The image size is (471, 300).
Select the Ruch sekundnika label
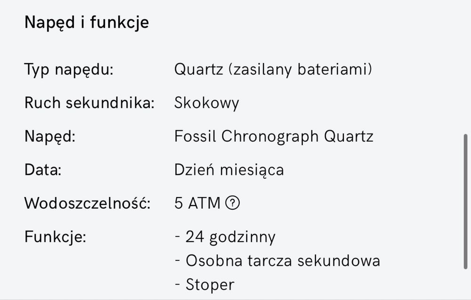coord(89,103)
